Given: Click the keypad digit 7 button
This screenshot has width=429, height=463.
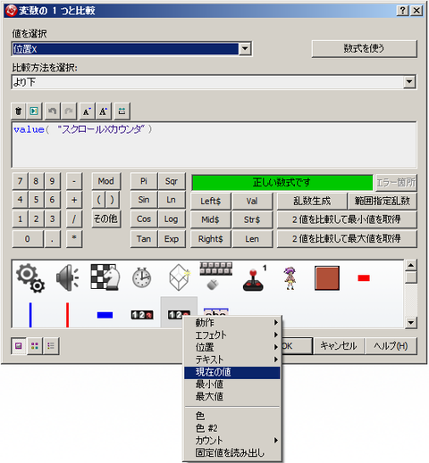Looking at the screenshot, I should 20,181.
